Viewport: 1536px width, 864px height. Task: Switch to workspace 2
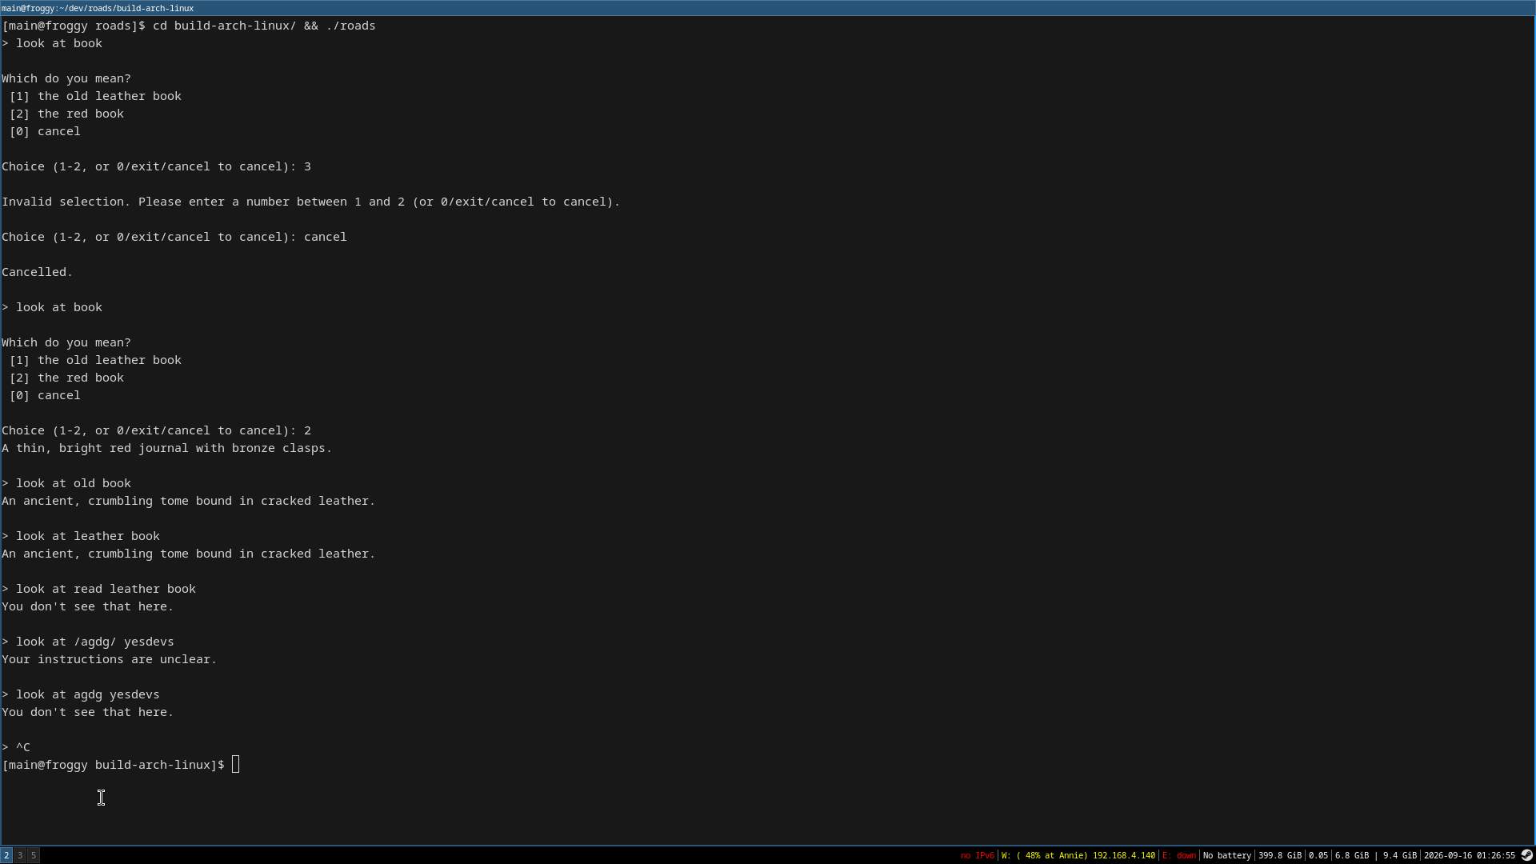6,855
